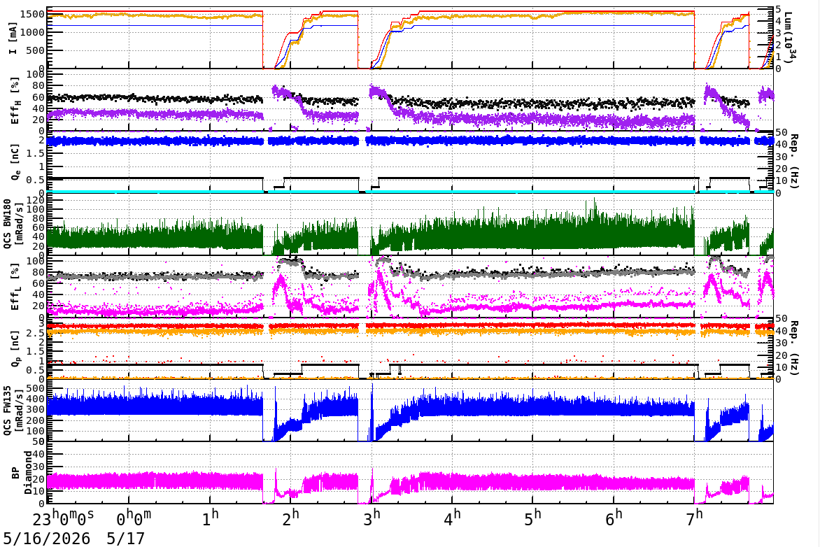Click the "4h" time axis tick label
This screenshot has height=547, width=820.
[452, 518]
